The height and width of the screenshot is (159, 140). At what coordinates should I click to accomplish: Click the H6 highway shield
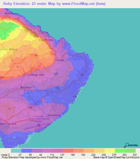click(x=30, y=107)
